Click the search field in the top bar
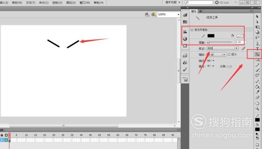This screenshot has height=149, width=262. [199, 2]
